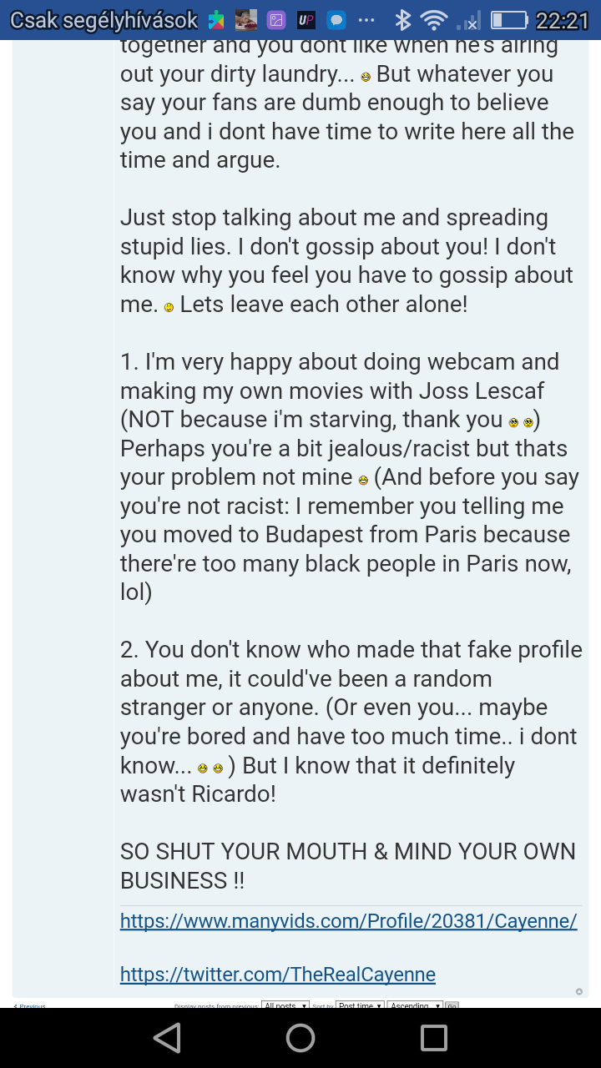Go to the Previous topic link
601x1068 pixels.
click(x=30, y=1005)
